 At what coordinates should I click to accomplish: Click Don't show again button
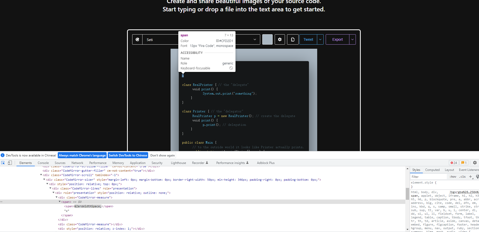click(163, 155)
